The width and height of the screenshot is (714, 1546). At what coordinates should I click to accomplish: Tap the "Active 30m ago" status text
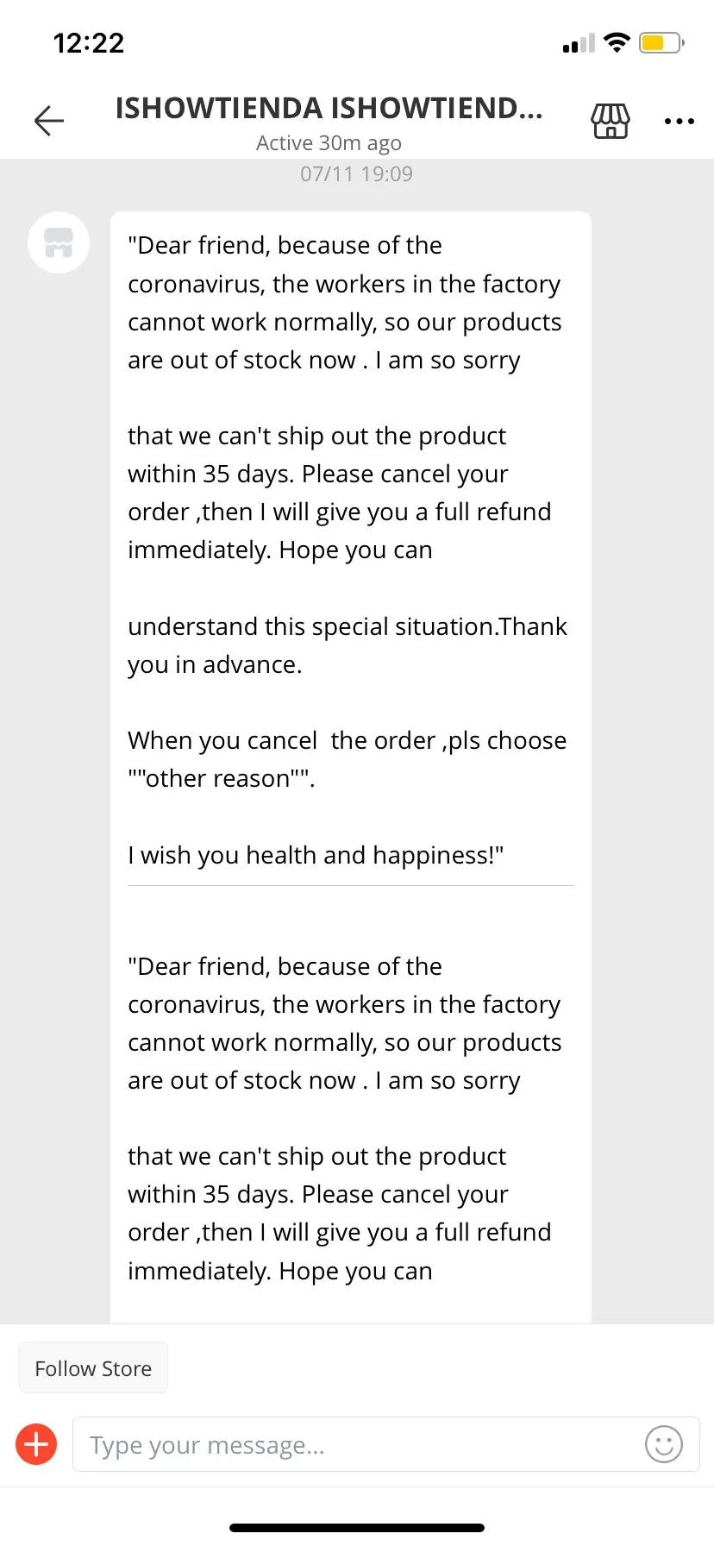(329, 143)
